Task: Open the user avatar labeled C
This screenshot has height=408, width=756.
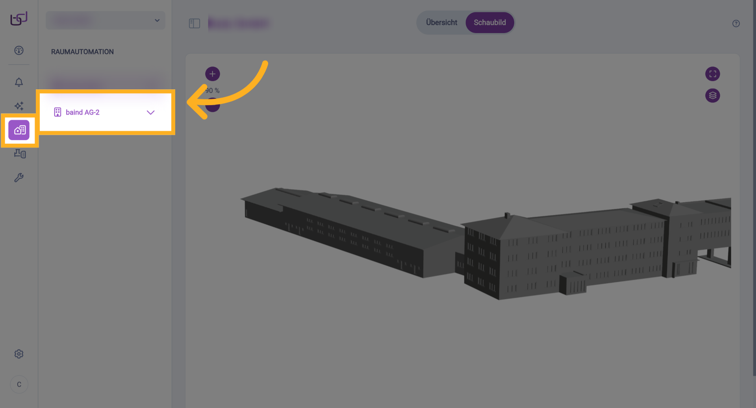Action: (19, 384)
